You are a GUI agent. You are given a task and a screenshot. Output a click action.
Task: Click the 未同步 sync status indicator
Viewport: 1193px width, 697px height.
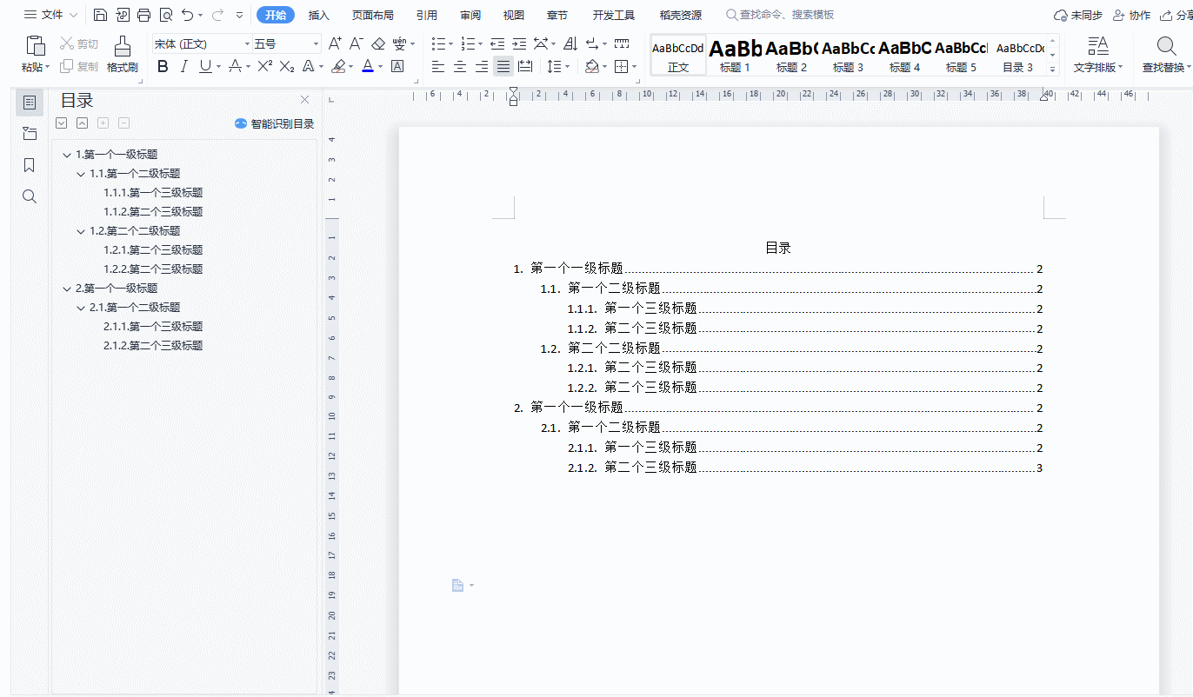[x=1077, y=15]
